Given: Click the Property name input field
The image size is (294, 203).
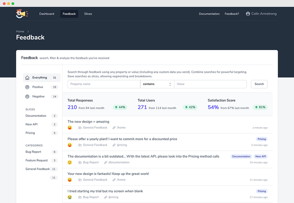Looking at the screenshot, I should [104, 84].
